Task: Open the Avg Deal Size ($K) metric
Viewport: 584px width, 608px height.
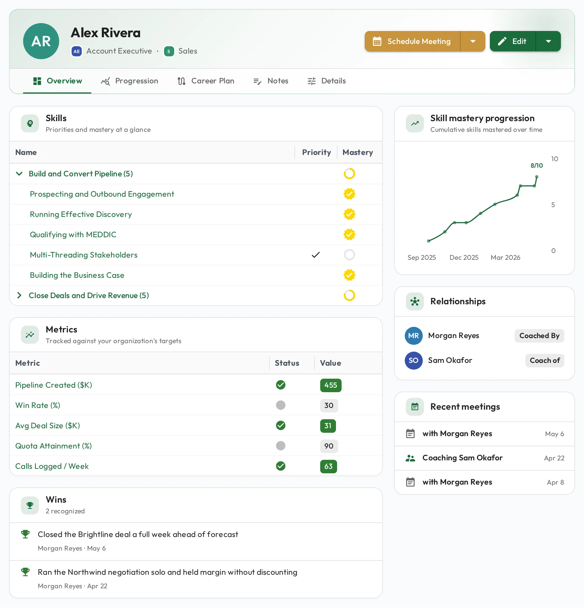Action: click(x=47, y=426)
